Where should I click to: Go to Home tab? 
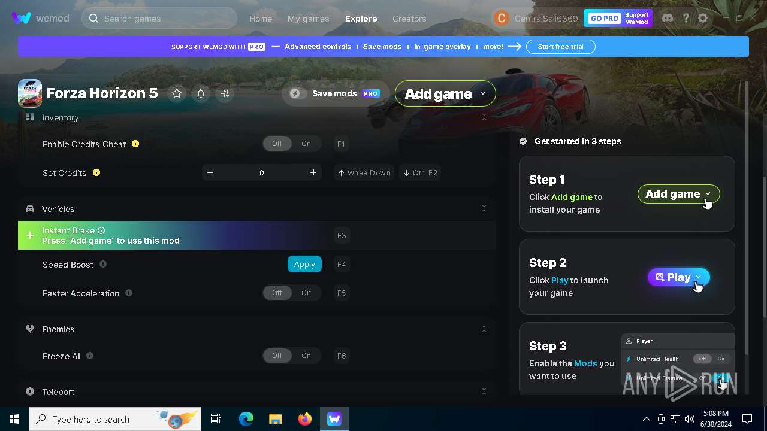[x=261, y=19]
